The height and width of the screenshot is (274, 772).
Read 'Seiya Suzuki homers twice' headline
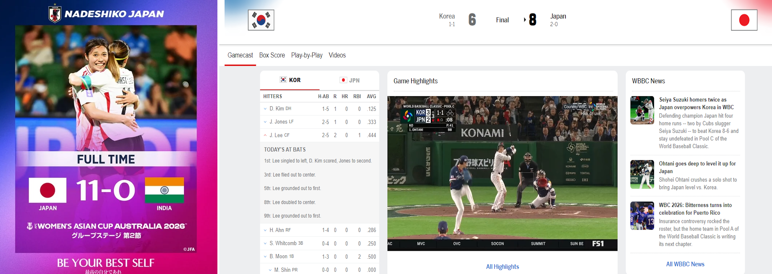pos(696,103)
